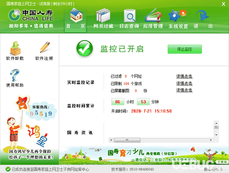Viewport: 229px width, 173px height.
Task: Click the 已过滤 label
Action: point(116,76)
